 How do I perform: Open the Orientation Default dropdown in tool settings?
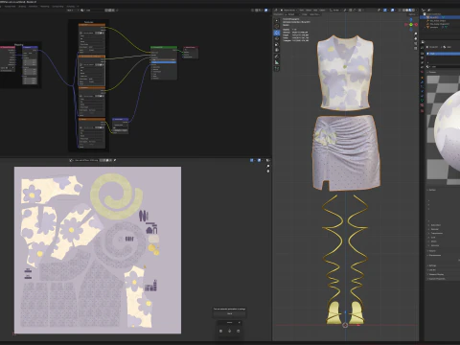292,14
